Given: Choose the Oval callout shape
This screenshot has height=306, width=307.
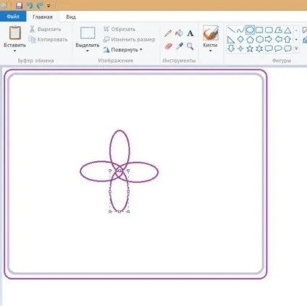Looking at the screenshot, I should point(278,48).
